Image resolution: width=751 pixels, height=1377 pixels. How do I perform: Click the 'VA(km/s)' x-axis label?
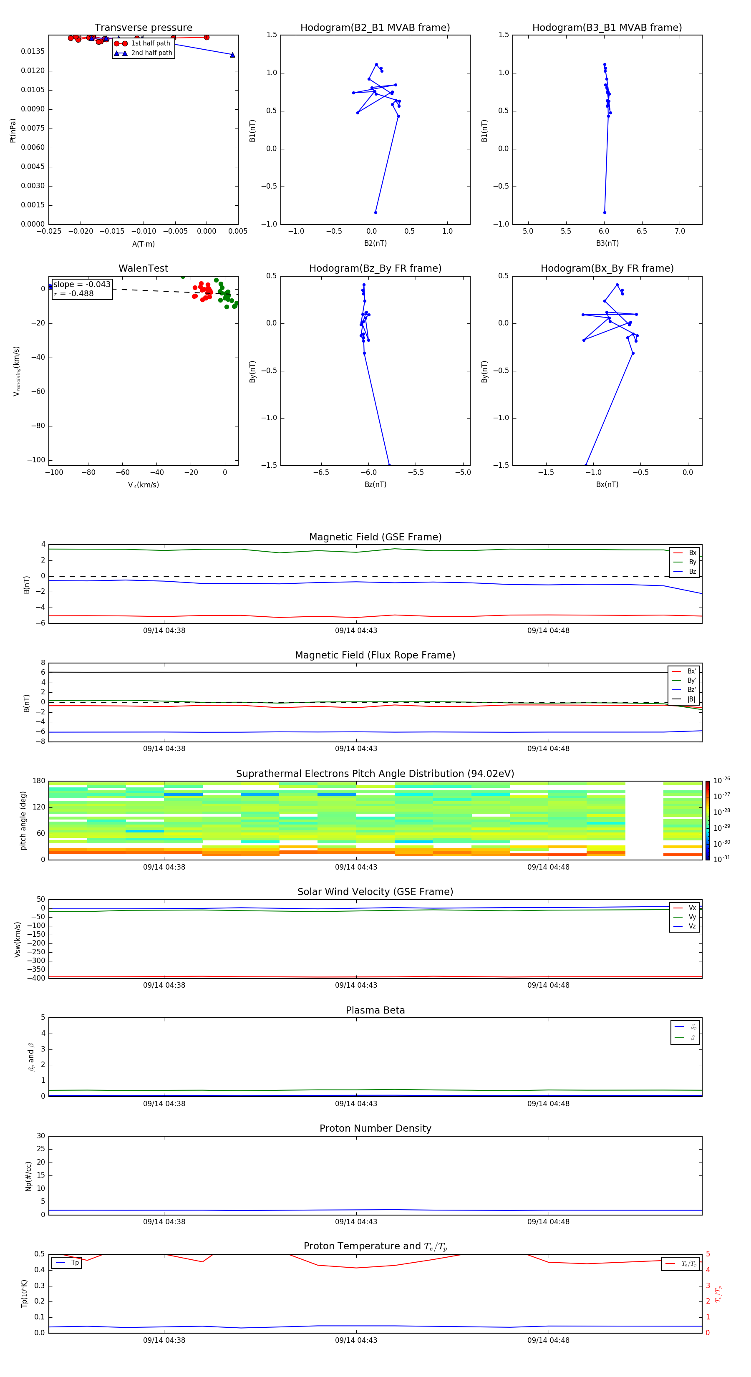[143, 485]
